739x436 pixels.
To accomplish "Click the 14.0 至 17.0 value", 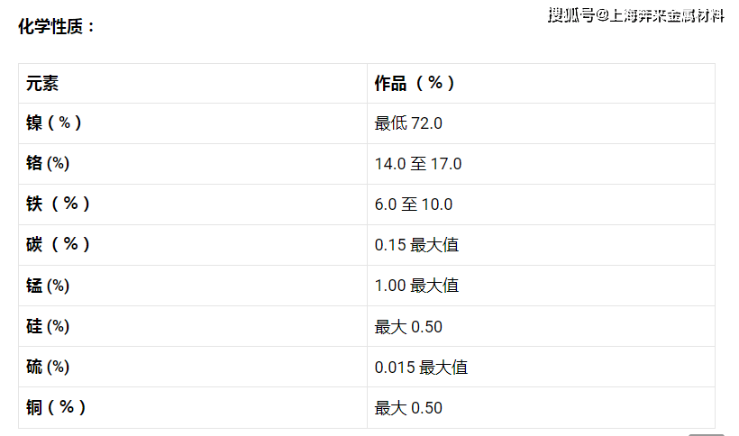I will click(418, 164).
